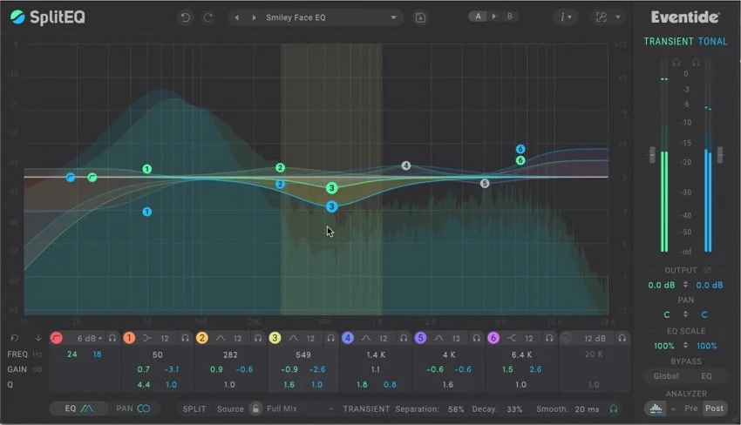The width and height of the screenshot is (741, 425).
Task: Toggle band 1 orange enable button
Action: pyautogui.click(x=129, y=338)
